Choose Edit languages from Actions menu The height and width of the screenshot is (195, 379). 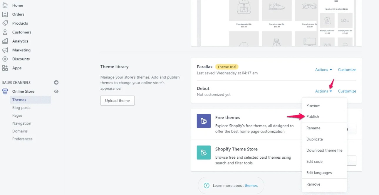(x=324, y=173)
